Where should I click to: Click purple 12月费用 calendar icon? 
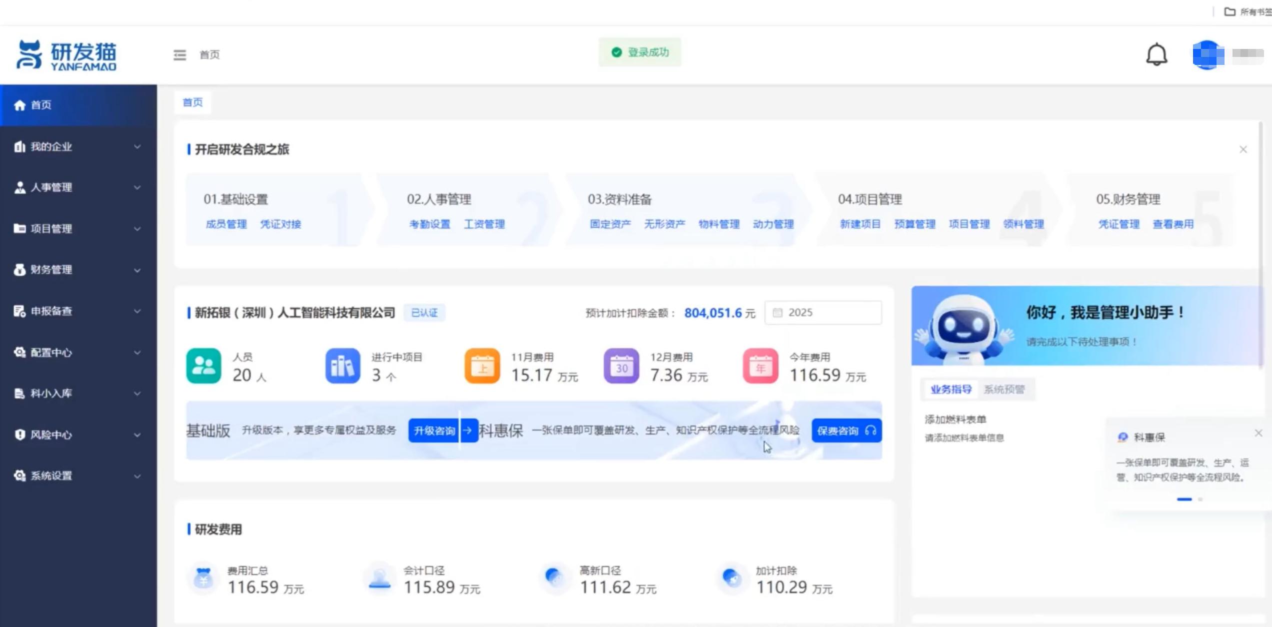(x=621, y=366)
